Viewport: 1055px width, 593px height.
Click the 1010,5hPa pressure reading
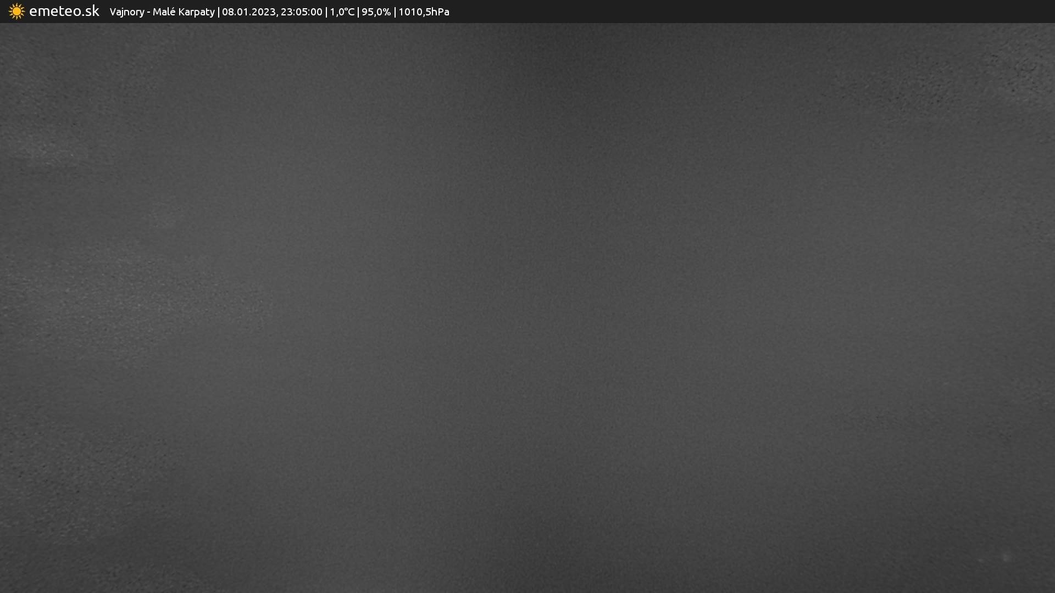click(x=423, y=12)
